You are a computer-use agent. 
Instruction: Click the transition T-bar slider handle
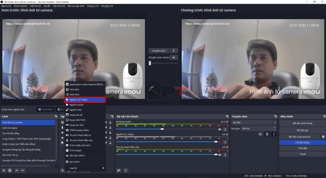point(150,63)
